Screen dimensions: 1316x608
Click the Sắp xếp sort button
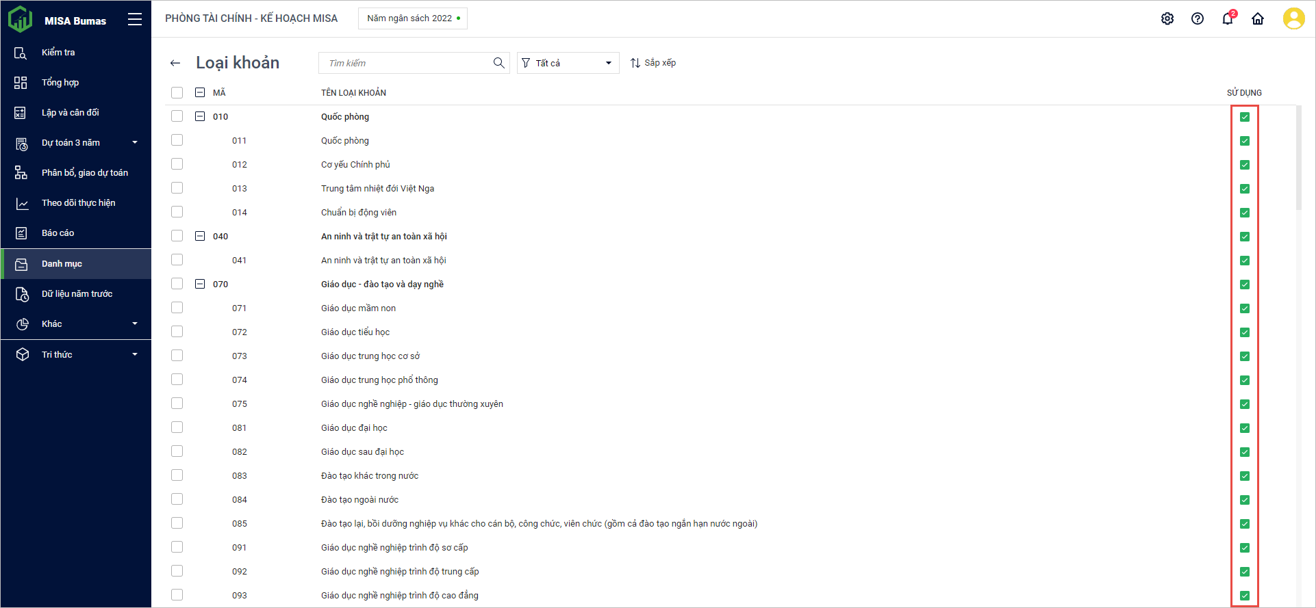pos(653,63)
